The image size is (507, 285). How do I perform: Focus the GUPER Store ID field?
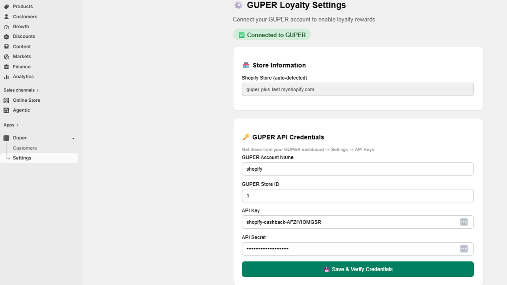click(358, 196)
